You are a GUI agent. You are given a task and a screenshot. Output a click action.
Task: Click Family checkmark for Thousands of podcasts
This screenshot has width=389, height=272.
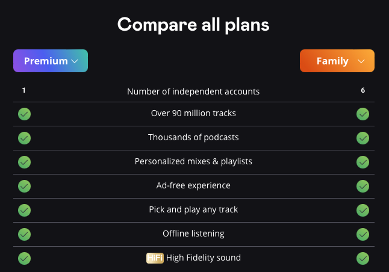tap(363, 138)
